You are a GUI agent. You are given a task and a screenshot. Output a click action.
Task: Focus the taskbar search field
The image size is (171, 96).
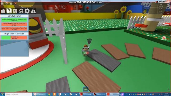pos(18,94)
